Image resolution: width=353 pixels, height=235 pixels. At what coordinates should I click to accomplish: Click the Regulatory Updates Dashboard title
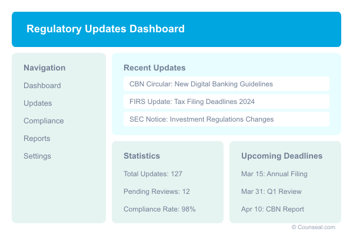pos(105,29)
